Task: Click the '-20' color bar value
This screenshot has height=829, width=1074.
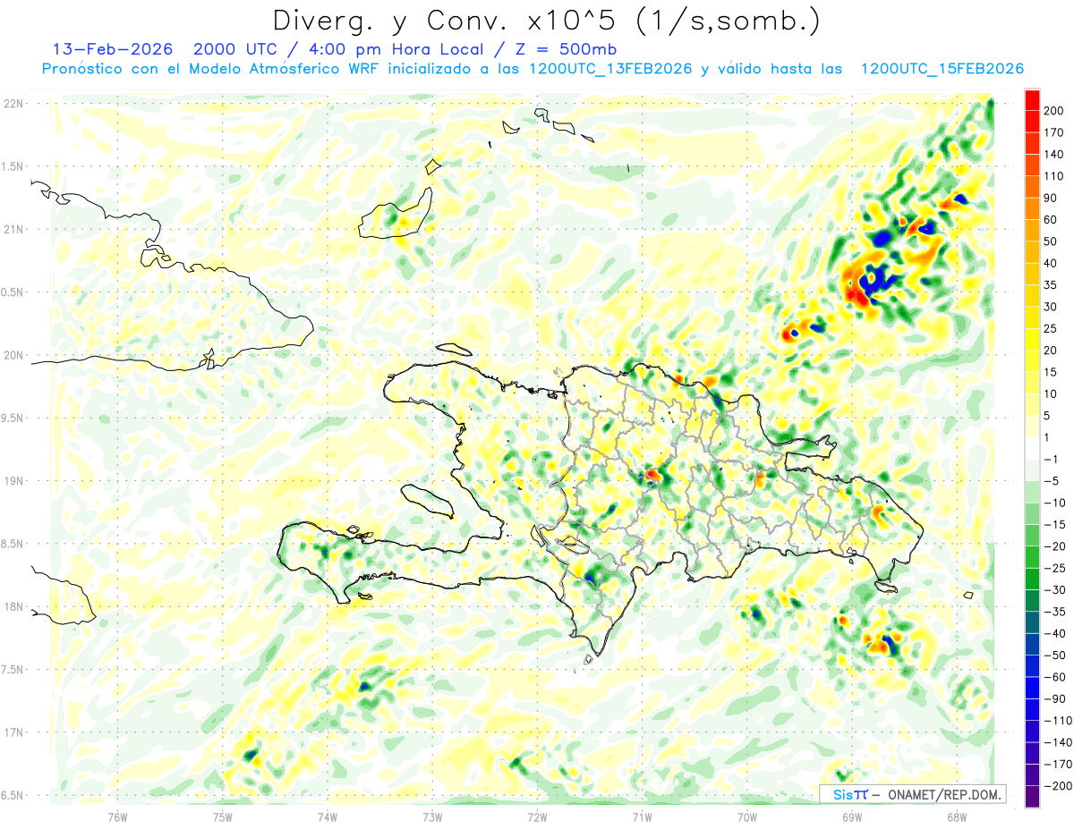Action: [1054, 546]
